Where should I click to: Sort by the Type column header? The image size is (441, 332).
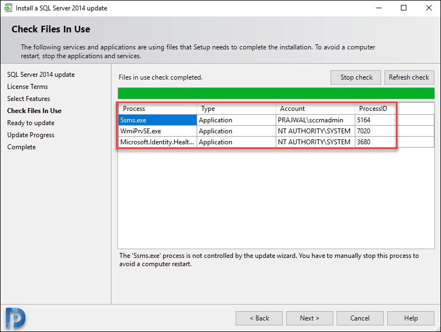236,109
